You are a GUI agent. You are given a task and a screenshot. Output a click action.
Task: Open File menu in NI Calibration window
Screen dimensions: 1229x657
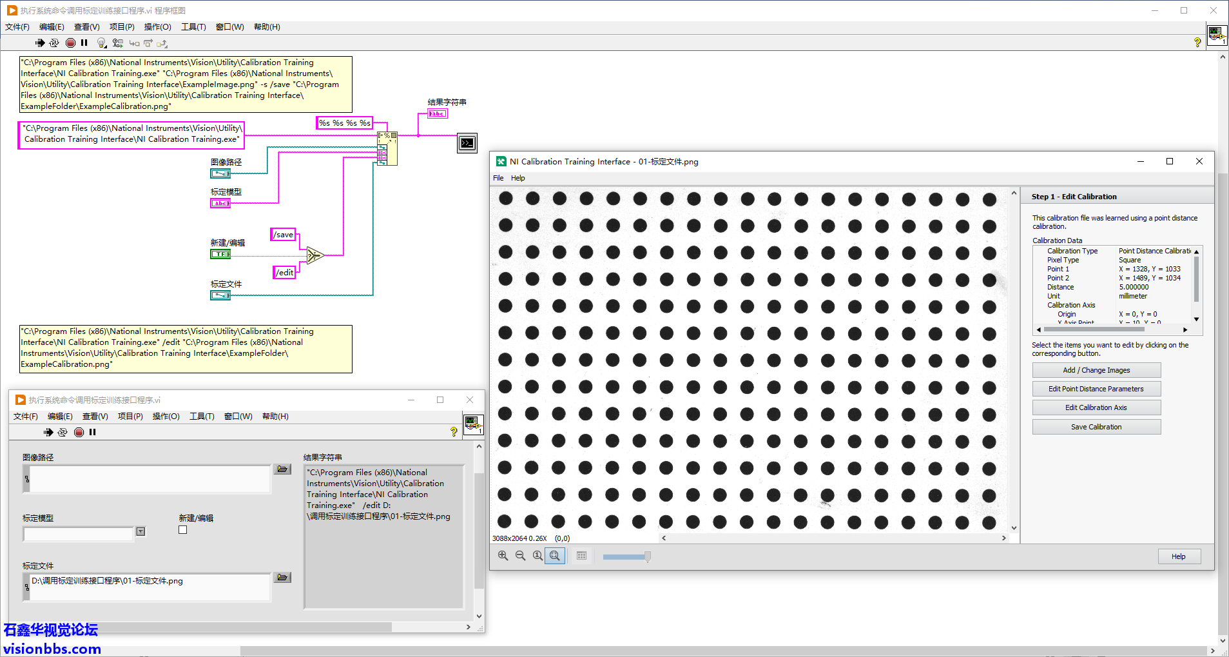pyautogui.click(x=498, y=178)
